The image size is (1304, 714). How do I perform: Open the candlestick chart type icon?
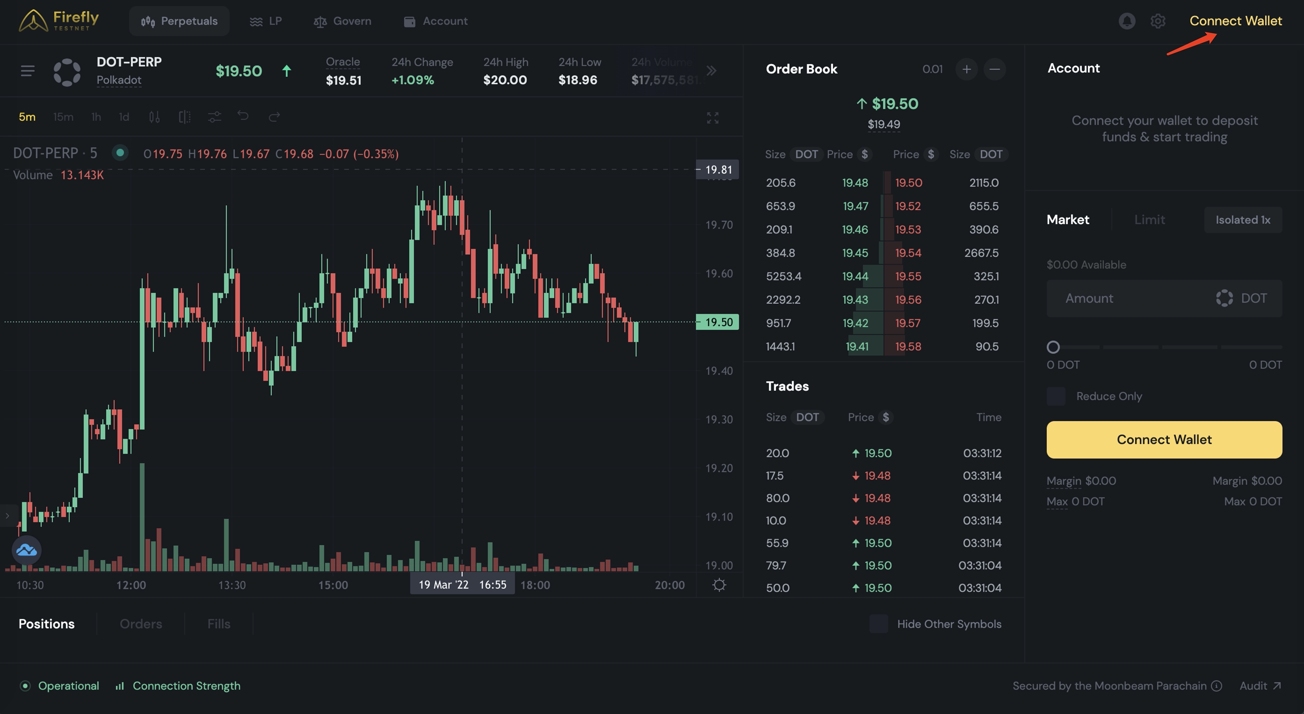pyautogui.click(x=154, y=117)
